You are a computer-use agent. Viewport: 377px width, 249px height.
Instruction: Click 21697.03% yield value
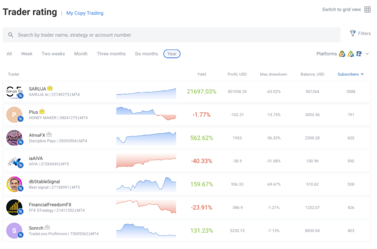coord(202,91)
